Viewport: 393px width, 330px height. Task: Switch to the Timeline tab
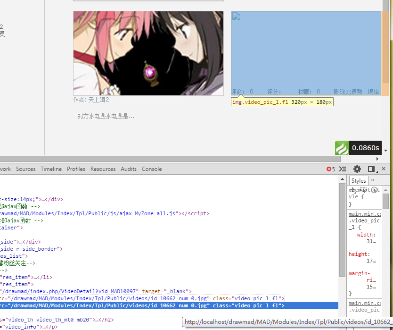pyautogui.click(x=51, y=169)
